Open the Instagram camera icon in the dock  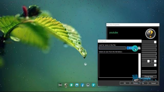coord(88,85)
